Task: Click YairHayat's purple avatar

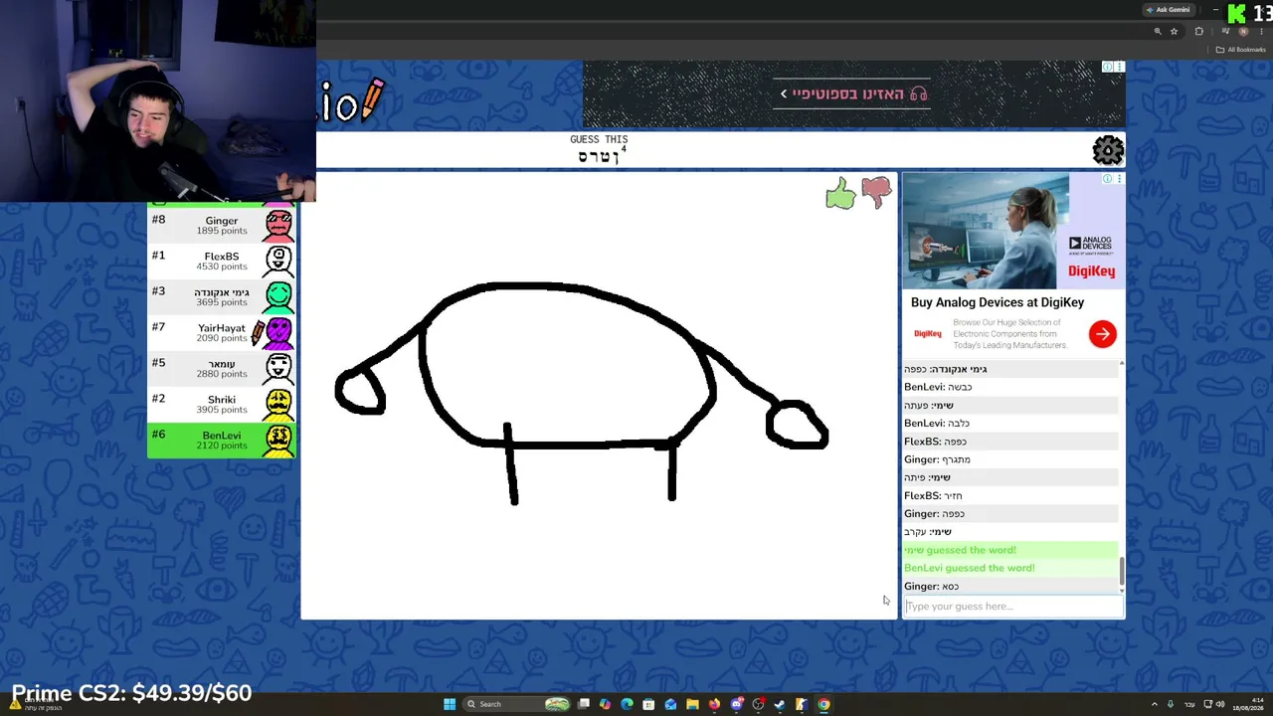Action: pyautogui.click(x=278, y=332)
